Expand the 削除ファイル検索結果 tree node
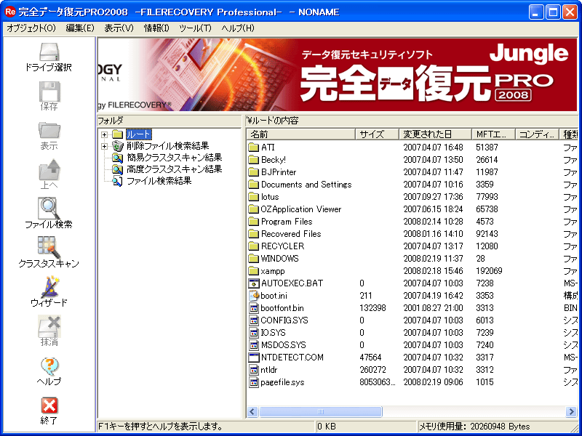 point(104,146)
